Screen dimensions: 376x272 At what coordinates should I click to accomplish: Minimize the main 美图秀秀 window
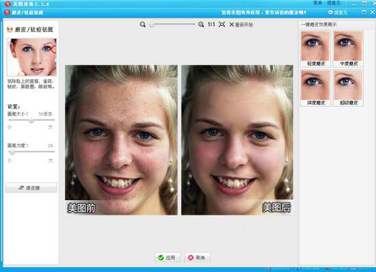[x=354, y=3]
